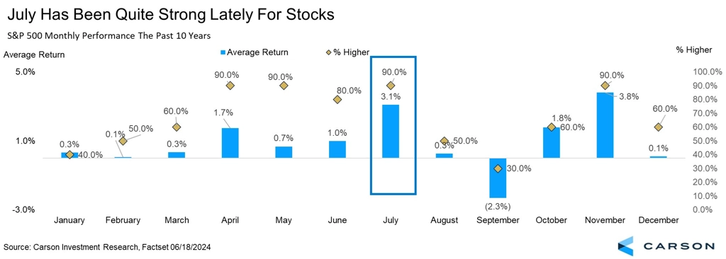Screen dimensions: 726x259
Task: Click the June 80.0% diamond marker
Action: click(337, 100)
